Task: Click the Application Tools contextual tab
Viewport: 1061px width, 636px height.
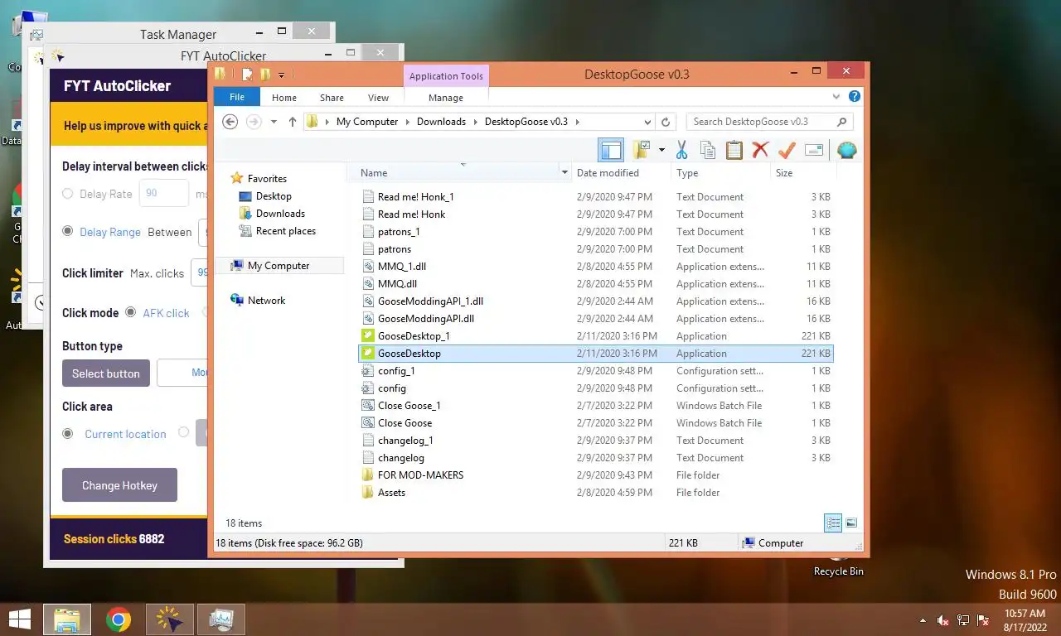Action: pyautogui.click(x=446, y=76)
